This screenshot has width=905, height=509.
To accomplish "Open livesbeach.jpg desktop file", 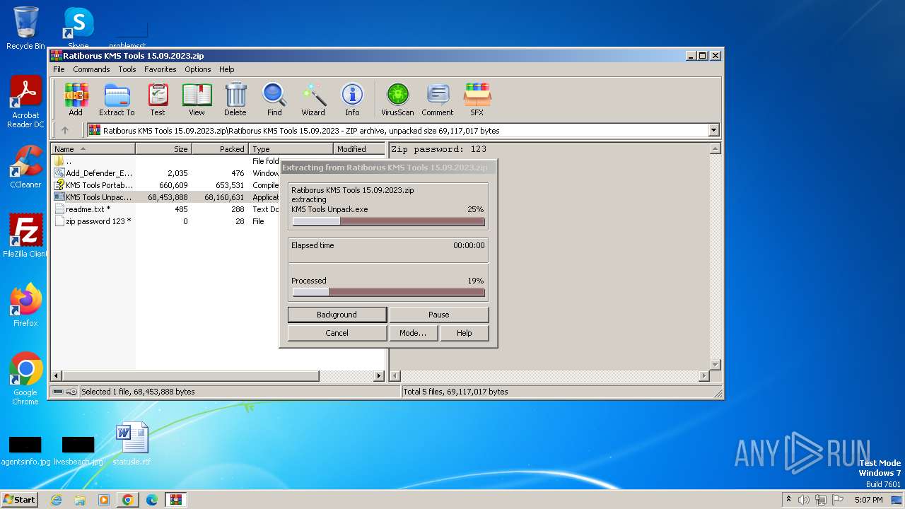I will click(x=78, y=451).
